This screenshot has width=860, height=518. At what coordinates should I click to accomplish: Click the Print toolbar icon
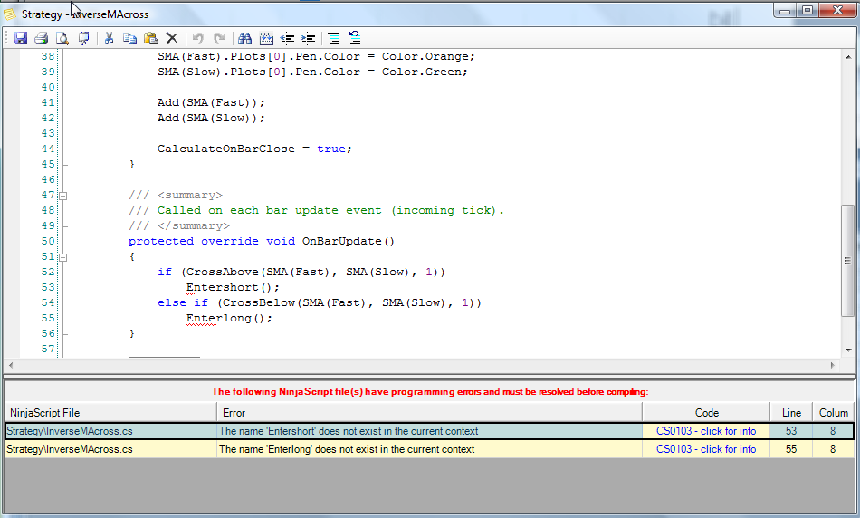[x=41, y=38]
